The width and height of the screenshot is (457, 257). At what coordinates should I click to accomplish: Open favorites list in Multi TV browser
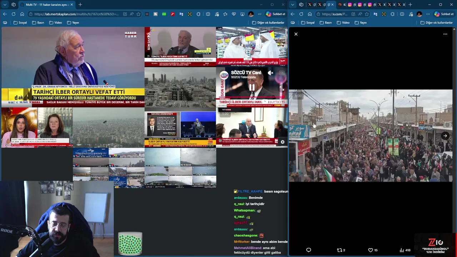tap(225, 14)
